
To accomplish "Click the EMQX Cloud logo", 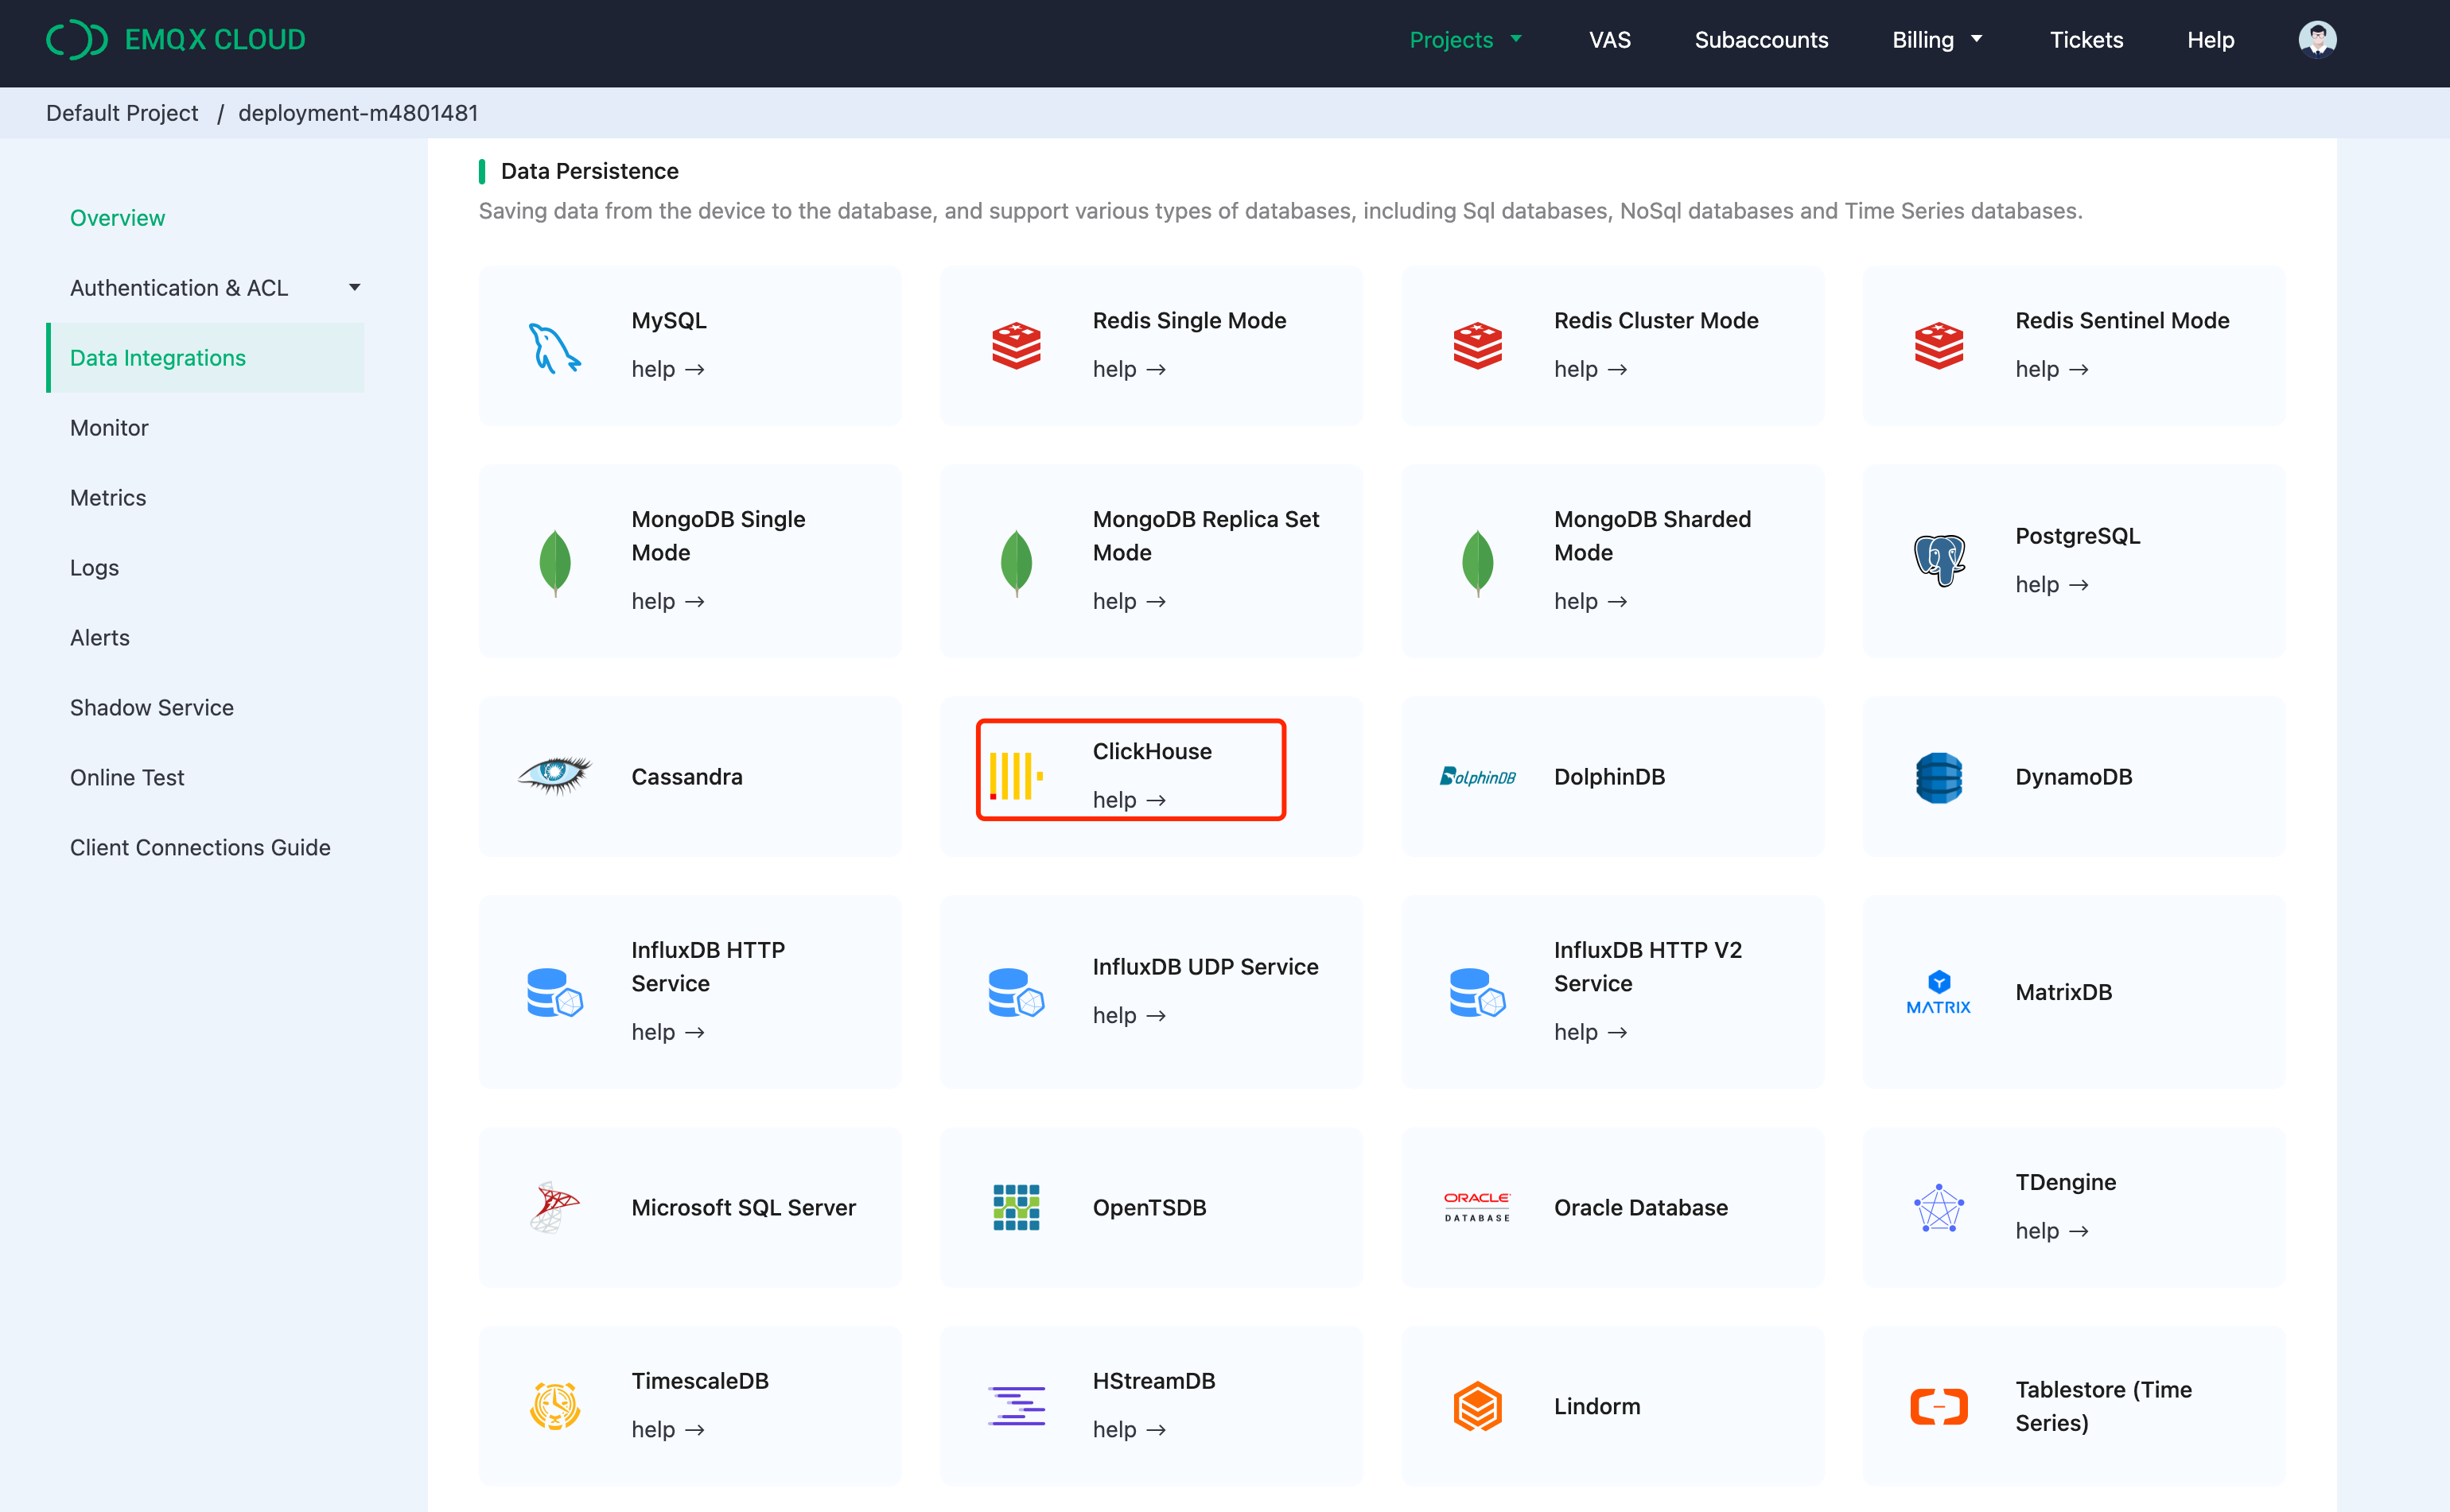I will (175, 39).
